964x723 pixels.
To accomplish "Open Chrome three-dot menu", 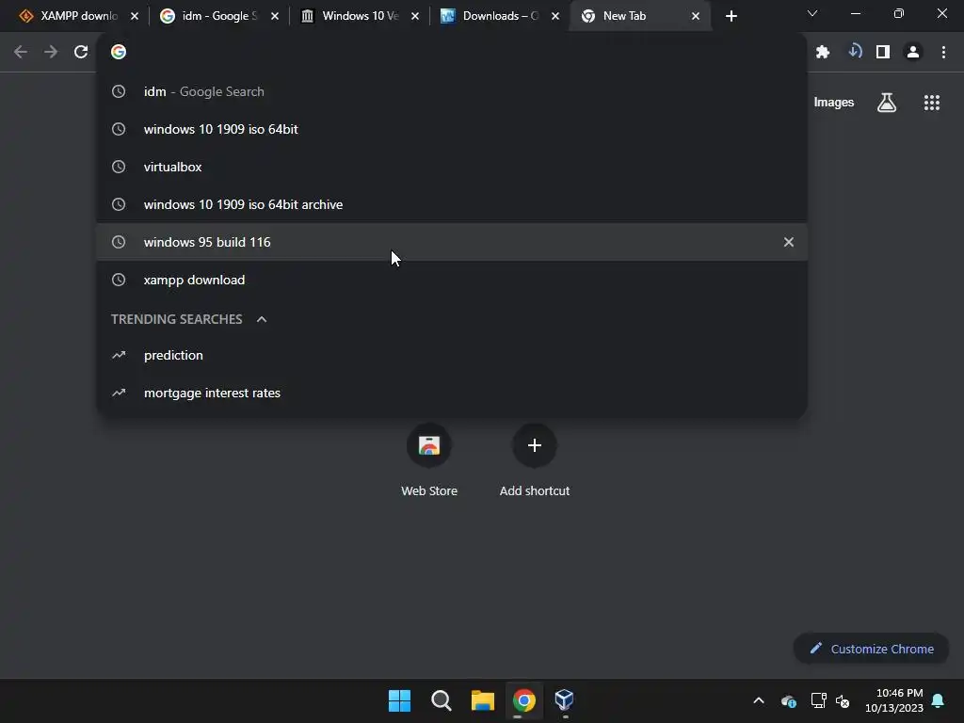I will [x=943, y=53].
